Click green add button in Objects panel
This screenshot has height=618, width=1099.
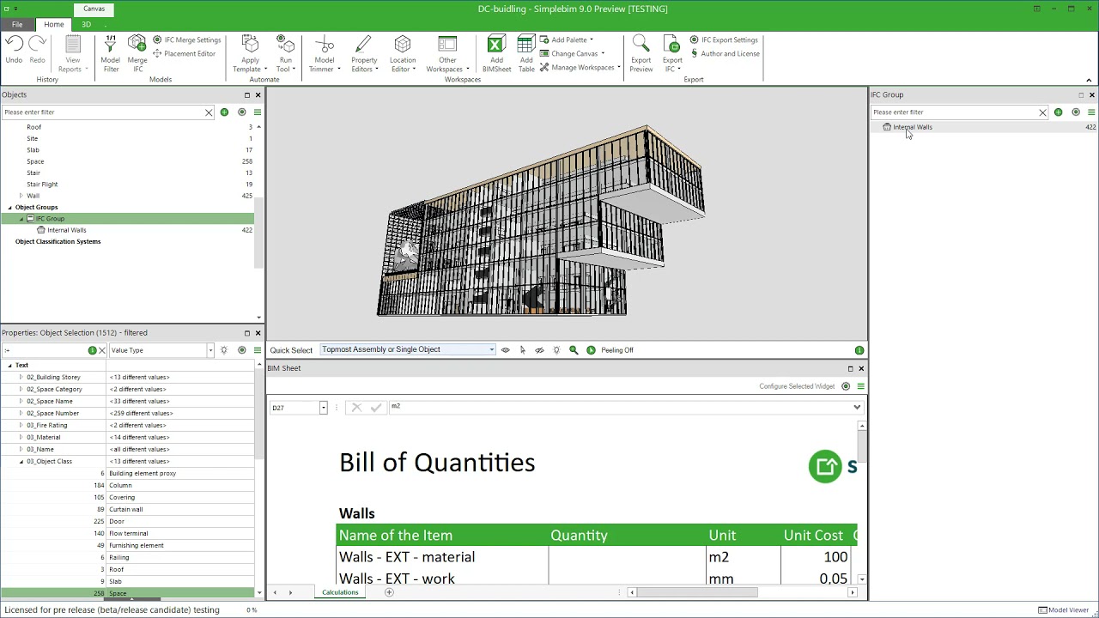224,112
